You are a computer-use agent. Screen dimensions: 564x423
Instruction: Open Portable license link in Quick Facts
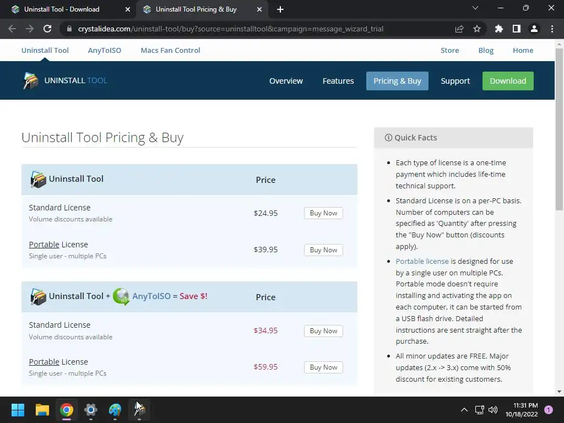coord(422,261)
